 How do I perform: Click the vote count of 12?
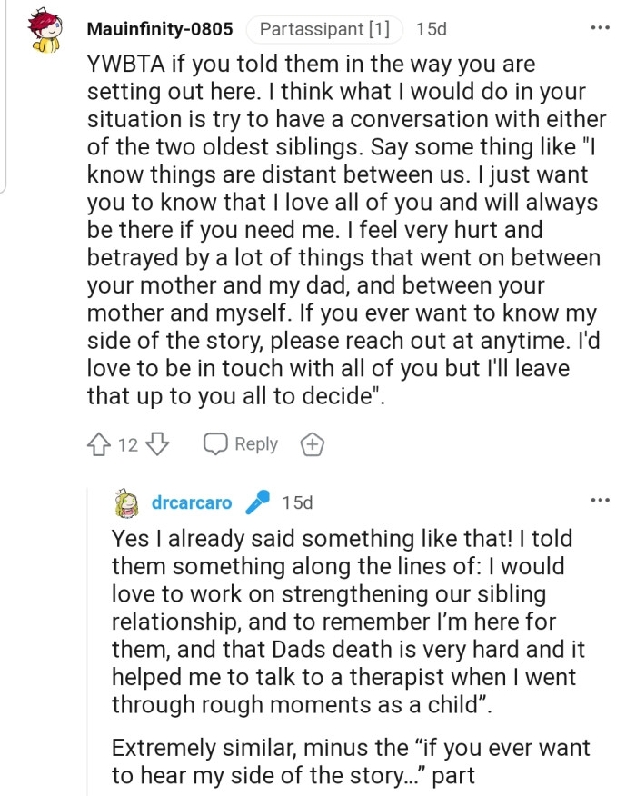click(128, 444)
